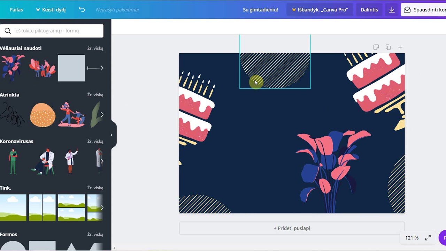Click Keisti dydį resize option
The height and width of the screenshot is (251, 446).
point(51,10)
